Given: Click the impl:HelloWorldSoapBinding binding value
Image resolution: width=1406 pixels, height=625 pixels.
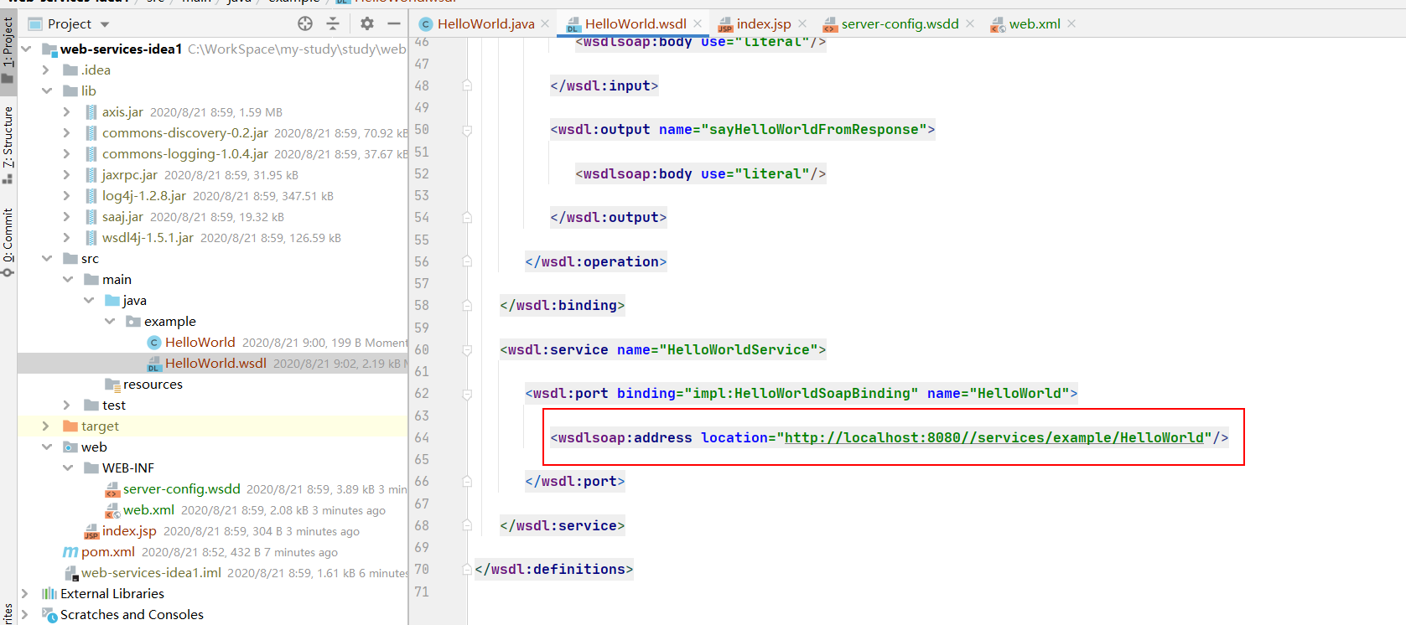Looking at the screenshot, I should (x=802, y=393).
